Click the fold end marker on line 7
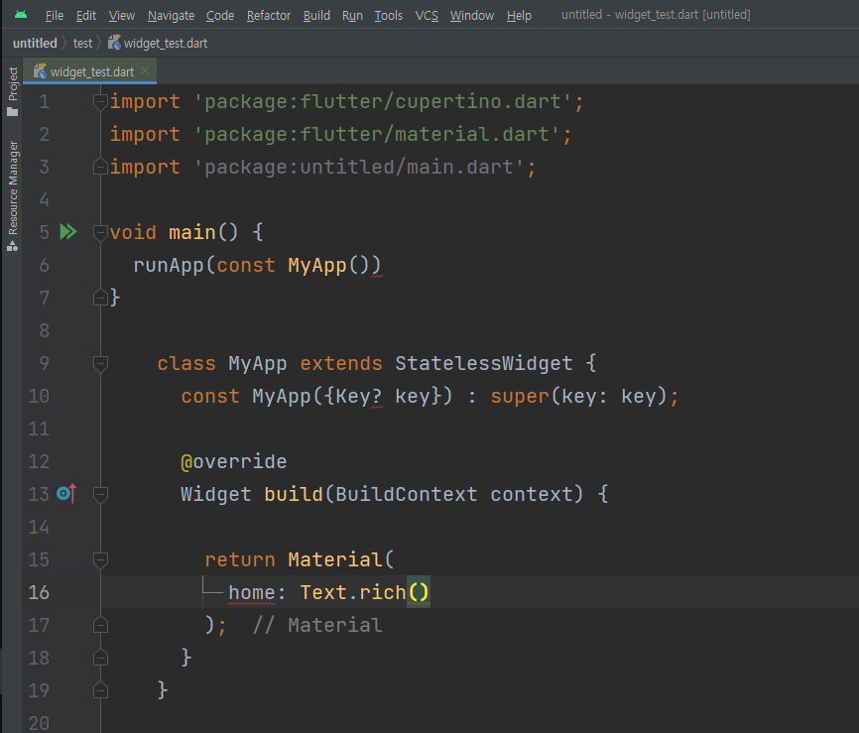The width and height of the screenshot is (859, 733). click(x=100, y=298)
